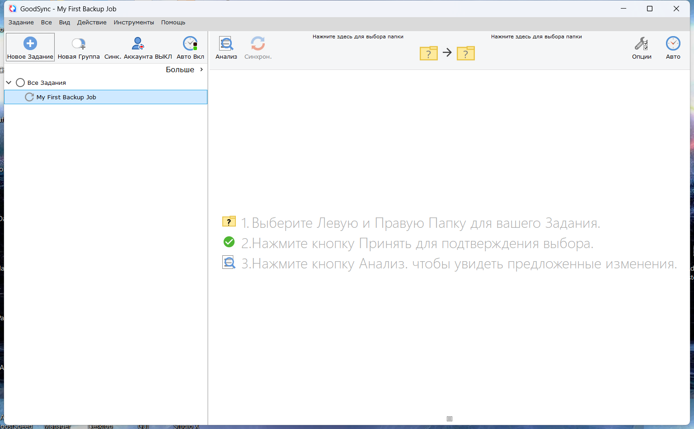Open the Задание menu
Viewport: 694px width, 429px height.
point(21,23)
